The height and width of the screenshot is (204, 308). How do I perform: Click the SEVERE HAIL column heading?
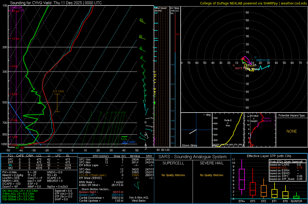[x=211, y=163]
